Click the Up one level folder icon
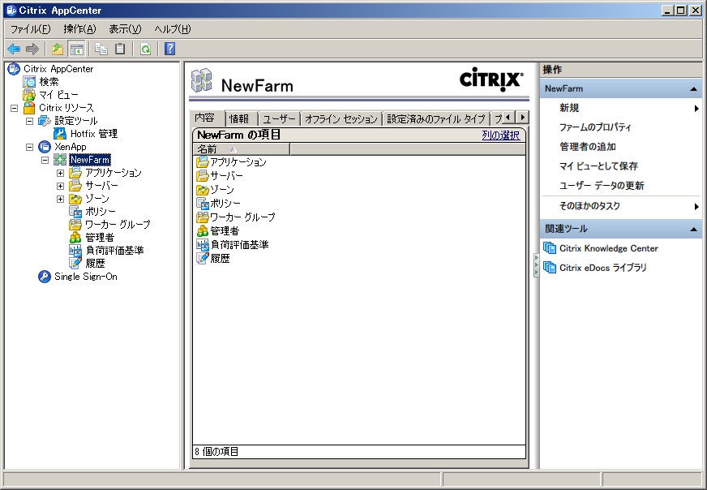The height and width of the screenshot is (490, 707). coord(58,49)
